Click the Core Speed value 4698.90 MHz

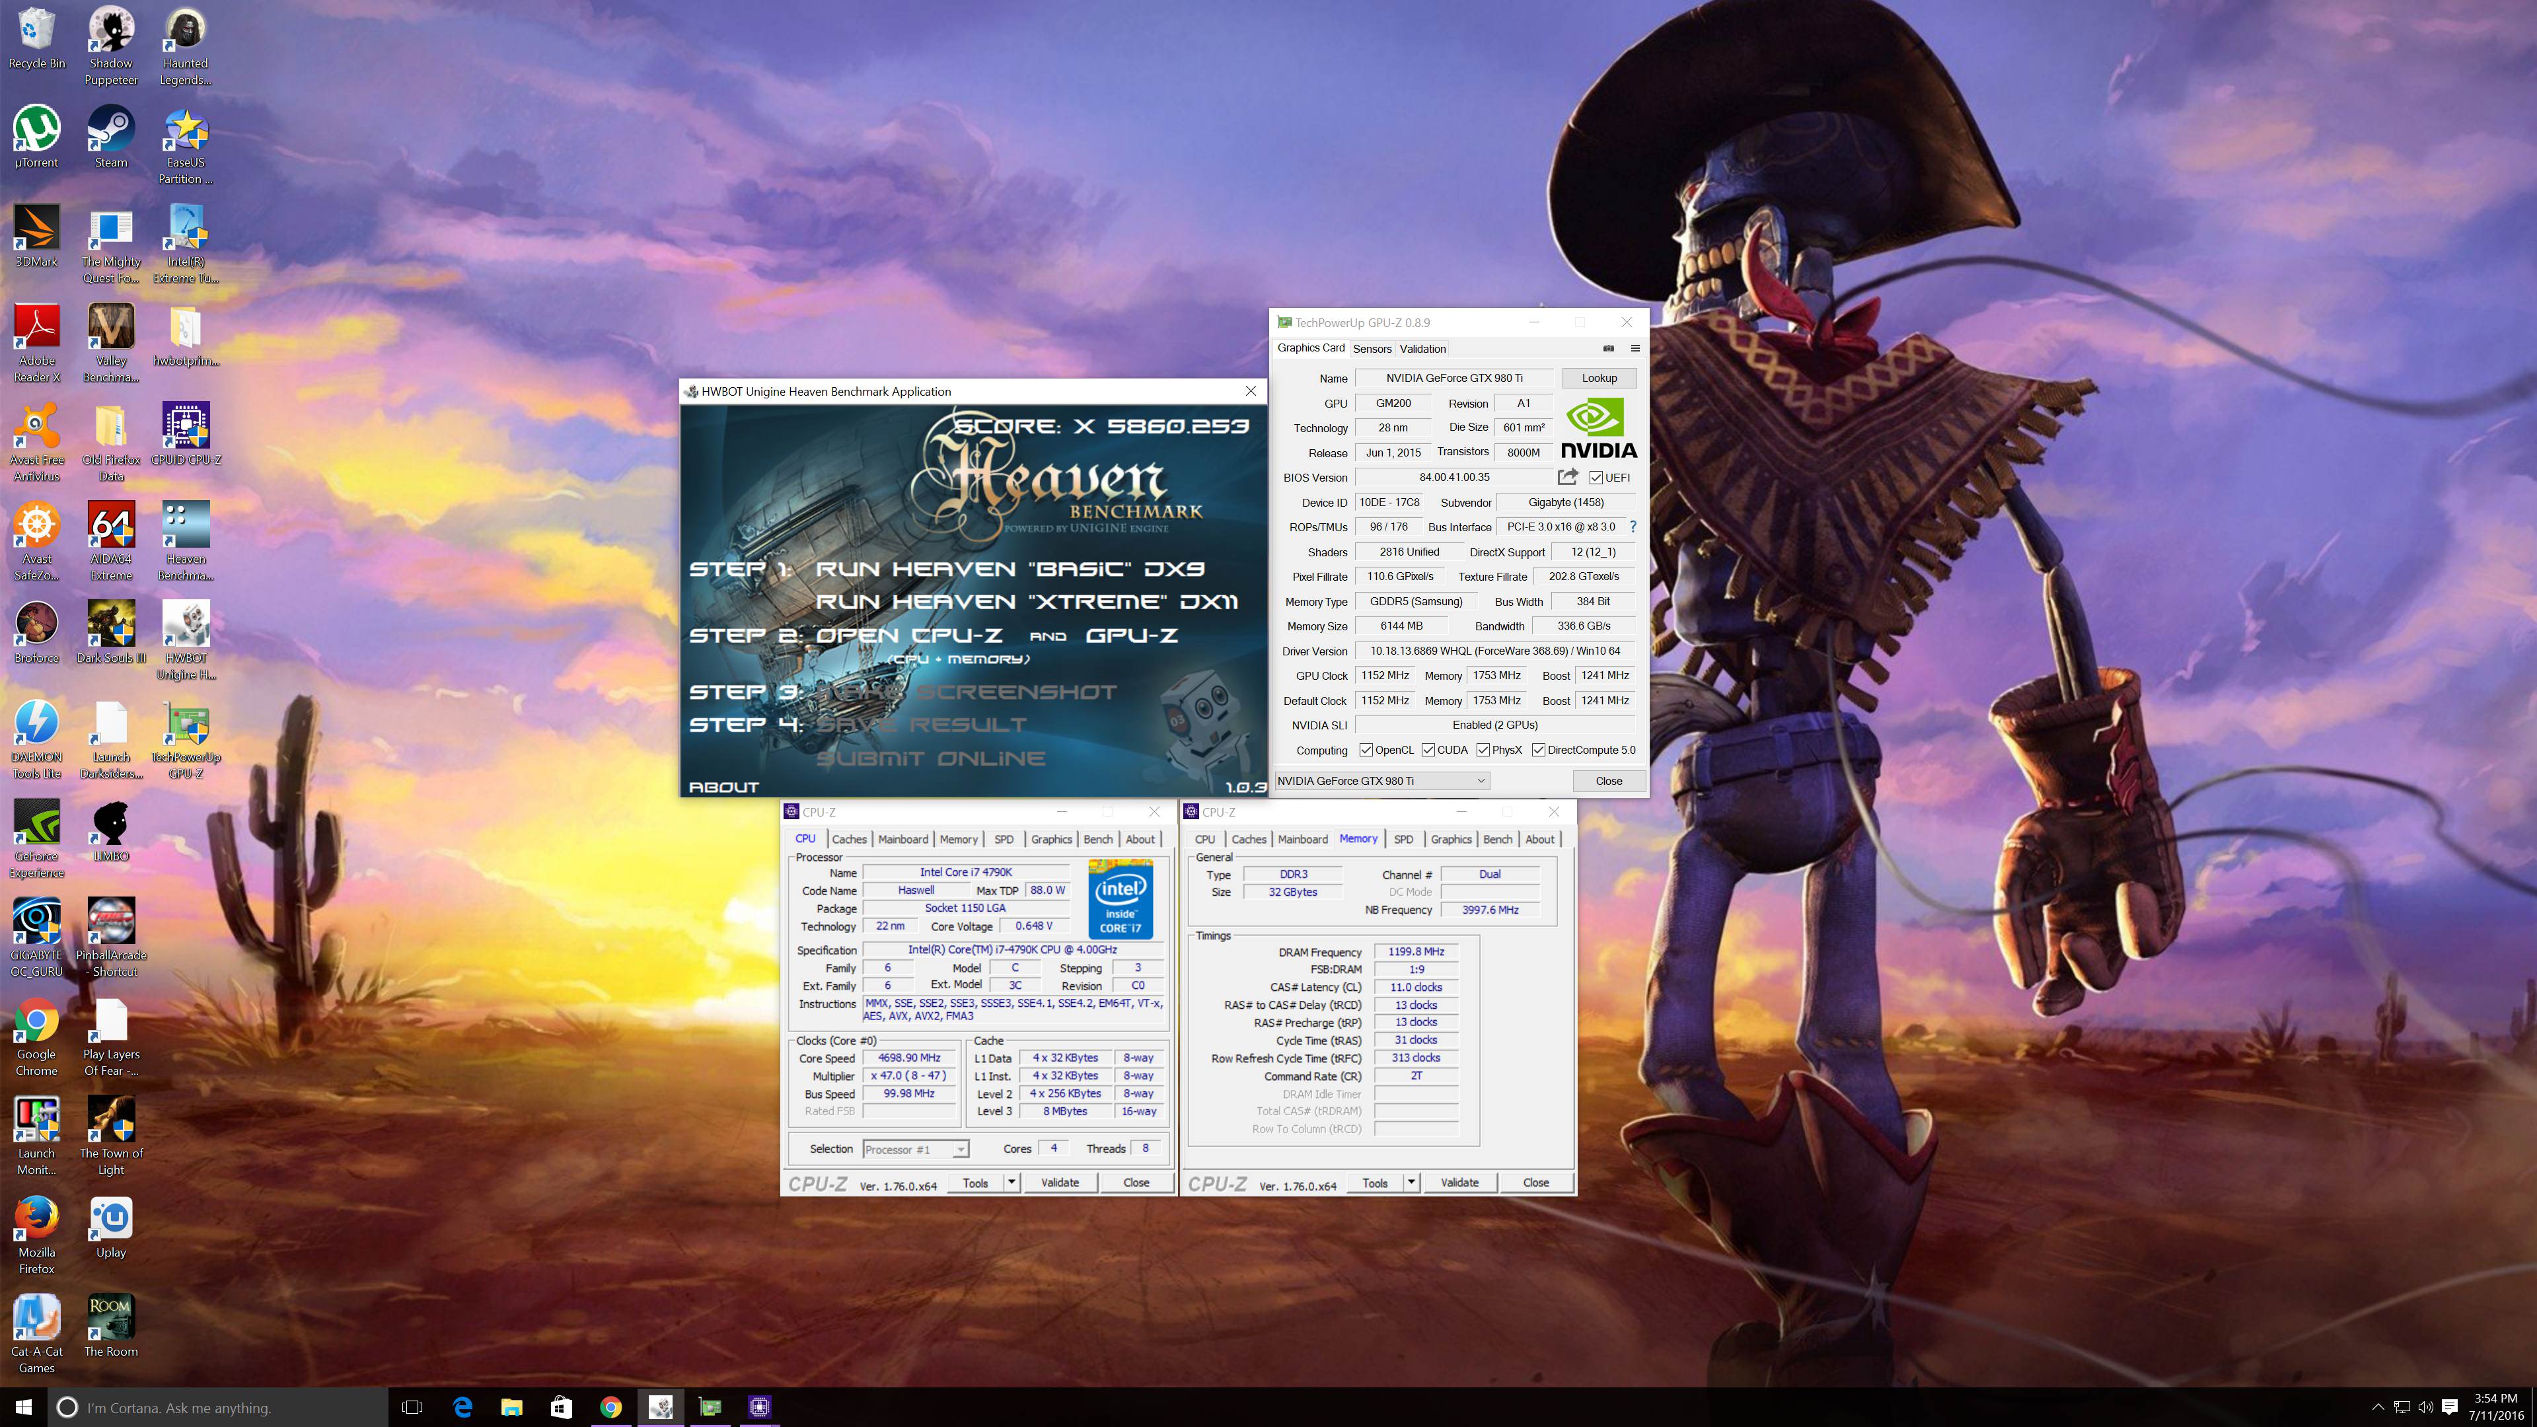point(909,1058)
